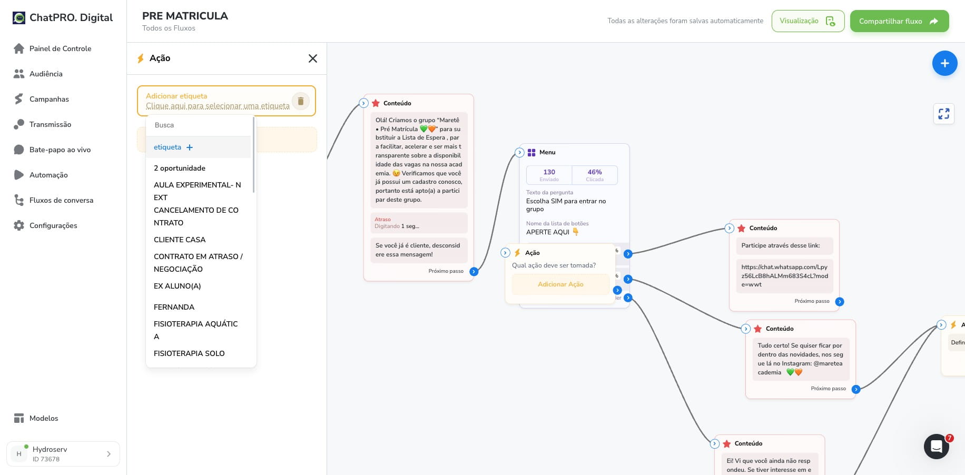Click the ChatPRO logo icon
965x475 pixels.
coord(19,18)
